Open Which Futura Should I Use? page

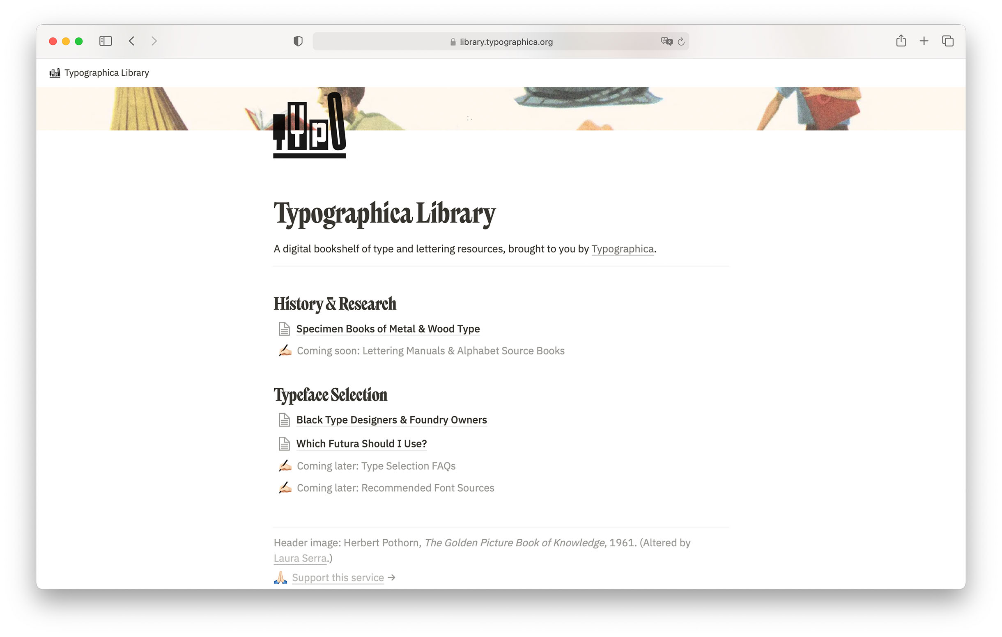pos(361,444)
